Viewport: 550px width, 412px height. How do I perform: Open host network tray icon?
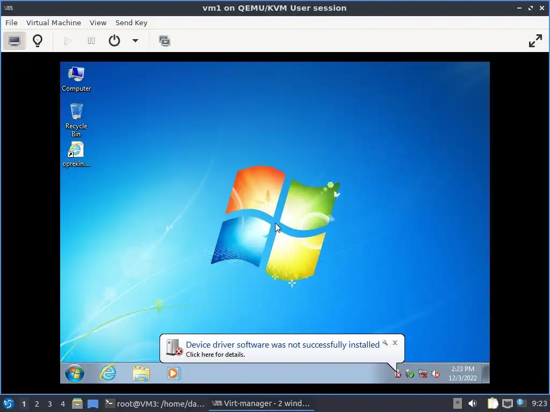[507, 404]
